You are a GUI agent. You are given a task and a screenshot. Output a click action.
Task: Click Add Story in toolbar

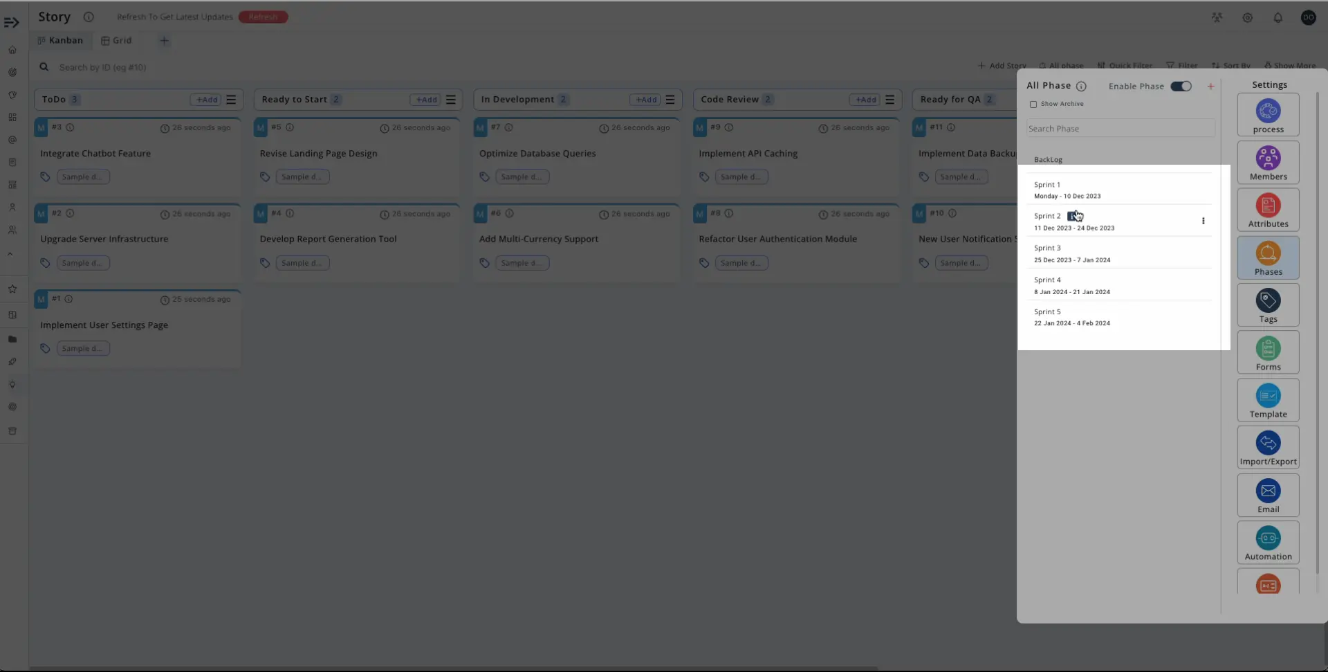(1002, 66)
